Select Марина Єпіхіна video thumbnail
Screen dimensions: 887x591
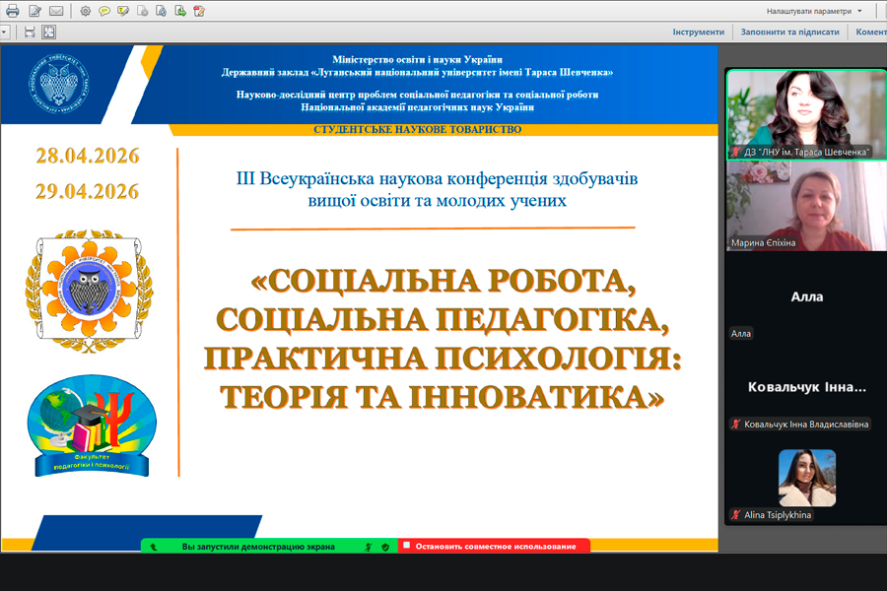tap(799, 205)
